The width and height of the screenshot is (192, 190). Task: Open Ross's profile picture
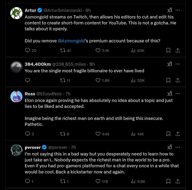point(16,96)
